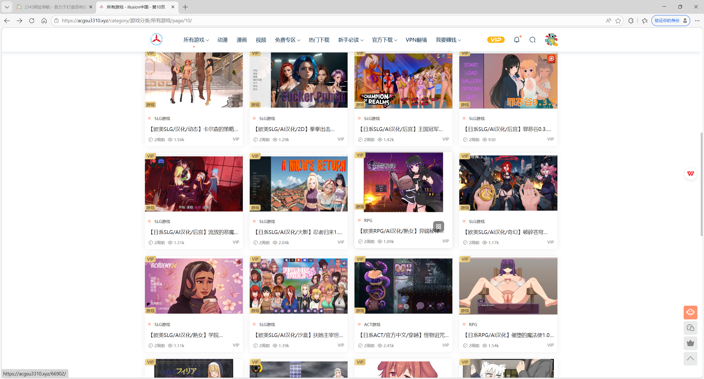The height and width of the screenshot is (379, 704).
Task: Open the VPN翻墙 navigation item
Action: [416, 40]
